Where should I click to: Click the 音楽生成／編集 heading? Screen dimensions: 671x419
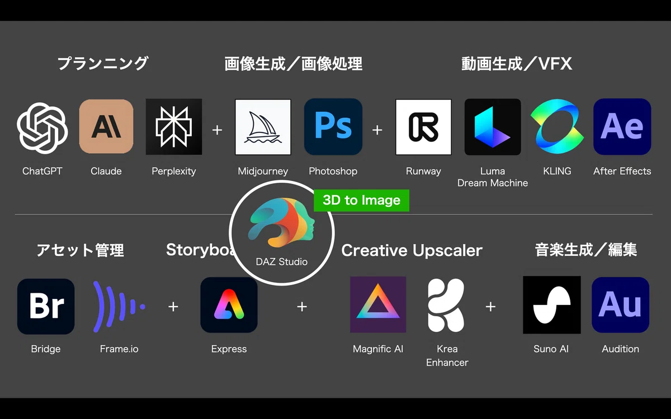586,250
